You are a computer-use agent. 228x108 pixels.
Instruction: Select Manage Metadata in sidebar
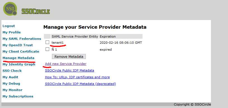[18, 58]
